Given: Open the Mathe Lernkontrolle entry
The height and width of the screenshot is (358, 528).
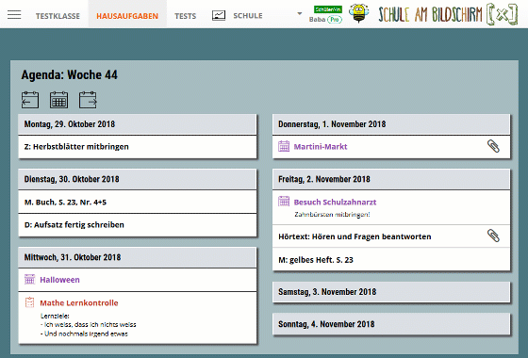Looking at the screenshot, I should click(x=79, y=302).
